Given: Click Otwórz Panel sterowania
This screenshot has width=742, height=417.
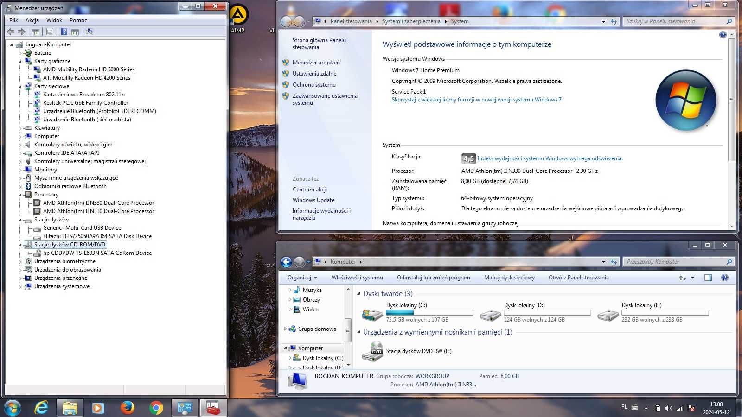Looking at the screenshot, I should tap(579, 278).
